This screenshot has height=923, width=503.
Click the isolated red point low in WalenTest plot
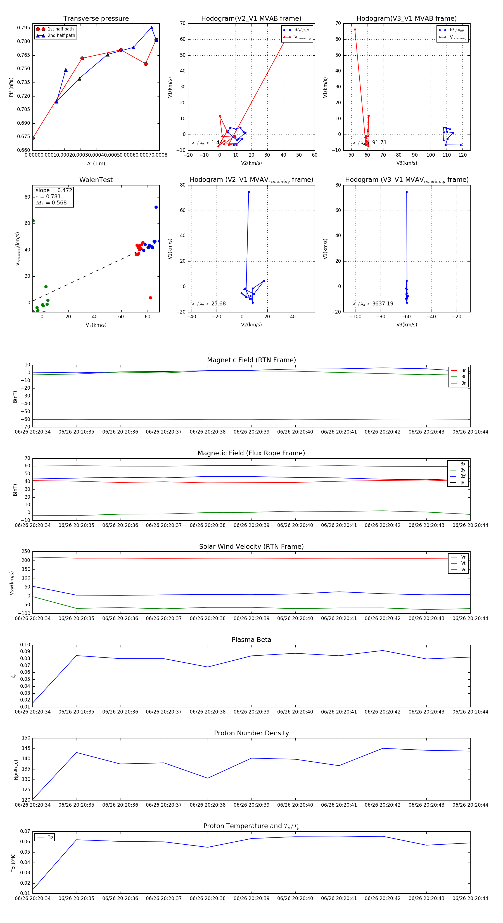point(150,298)
